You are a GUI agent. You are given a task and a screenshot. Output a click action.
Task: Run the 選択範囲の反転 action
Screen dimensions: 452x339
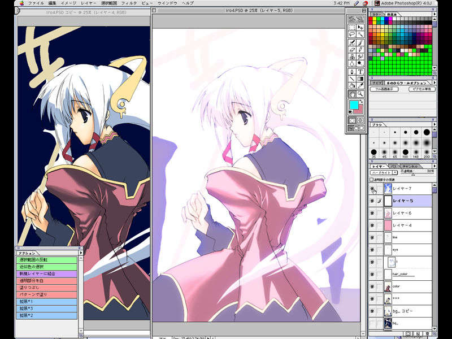pyautogui.click(x=47, y=260)
